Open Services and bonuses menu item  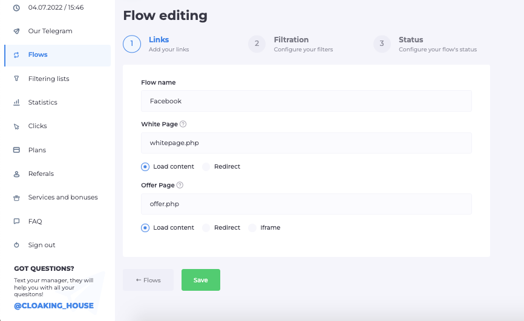(62, 198)
